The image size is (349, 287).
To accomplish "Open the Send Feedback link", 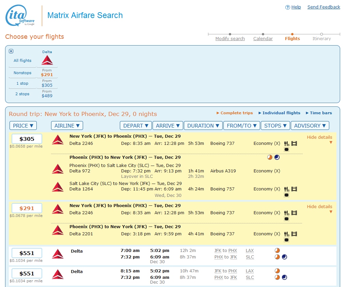I will [323, 7].
